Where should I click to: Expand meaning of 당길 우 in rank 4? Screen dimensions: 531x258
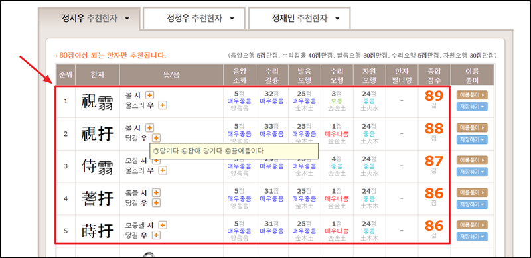pyautogui.click(x=156, y=203)
